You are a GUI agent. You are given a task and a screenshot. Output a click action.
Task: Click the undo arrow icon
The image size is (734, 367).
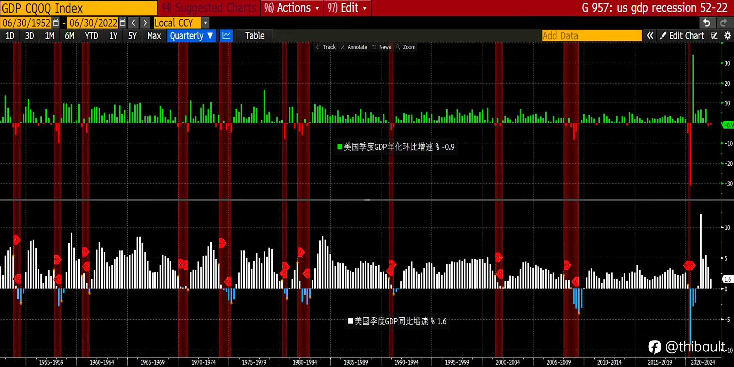pos(706,23)
